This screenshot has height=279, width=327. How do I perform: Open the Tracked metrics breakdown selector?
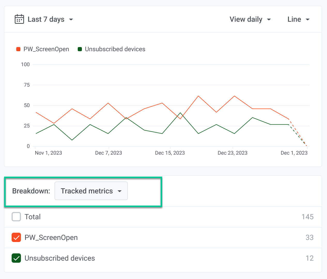(x=91, y=191)
